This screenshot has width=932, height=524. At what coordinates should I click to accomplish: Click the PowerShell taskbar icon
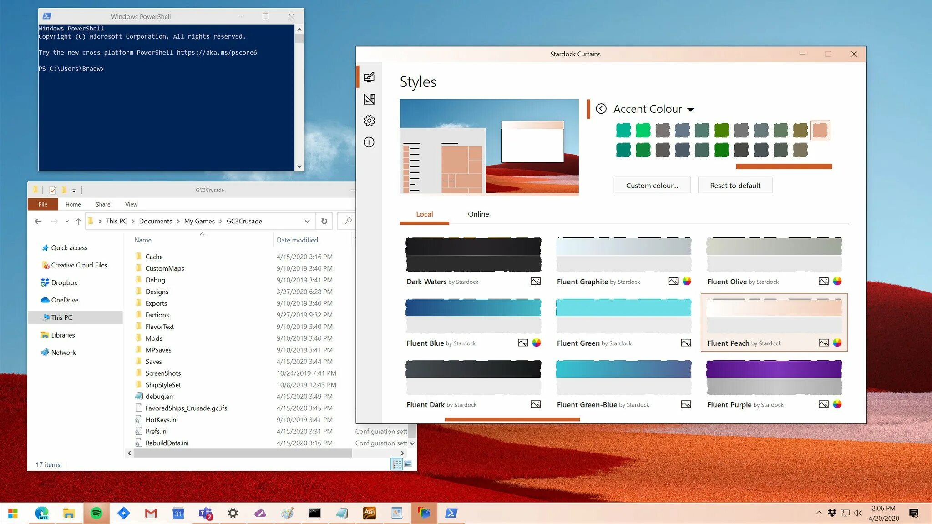pyautogui.click(x=452, y=513)
